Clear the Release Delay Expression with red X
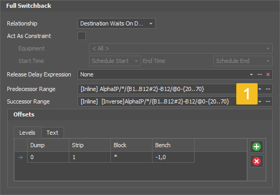This screenshot has height=195, width=280. click(x=268, y=74)
